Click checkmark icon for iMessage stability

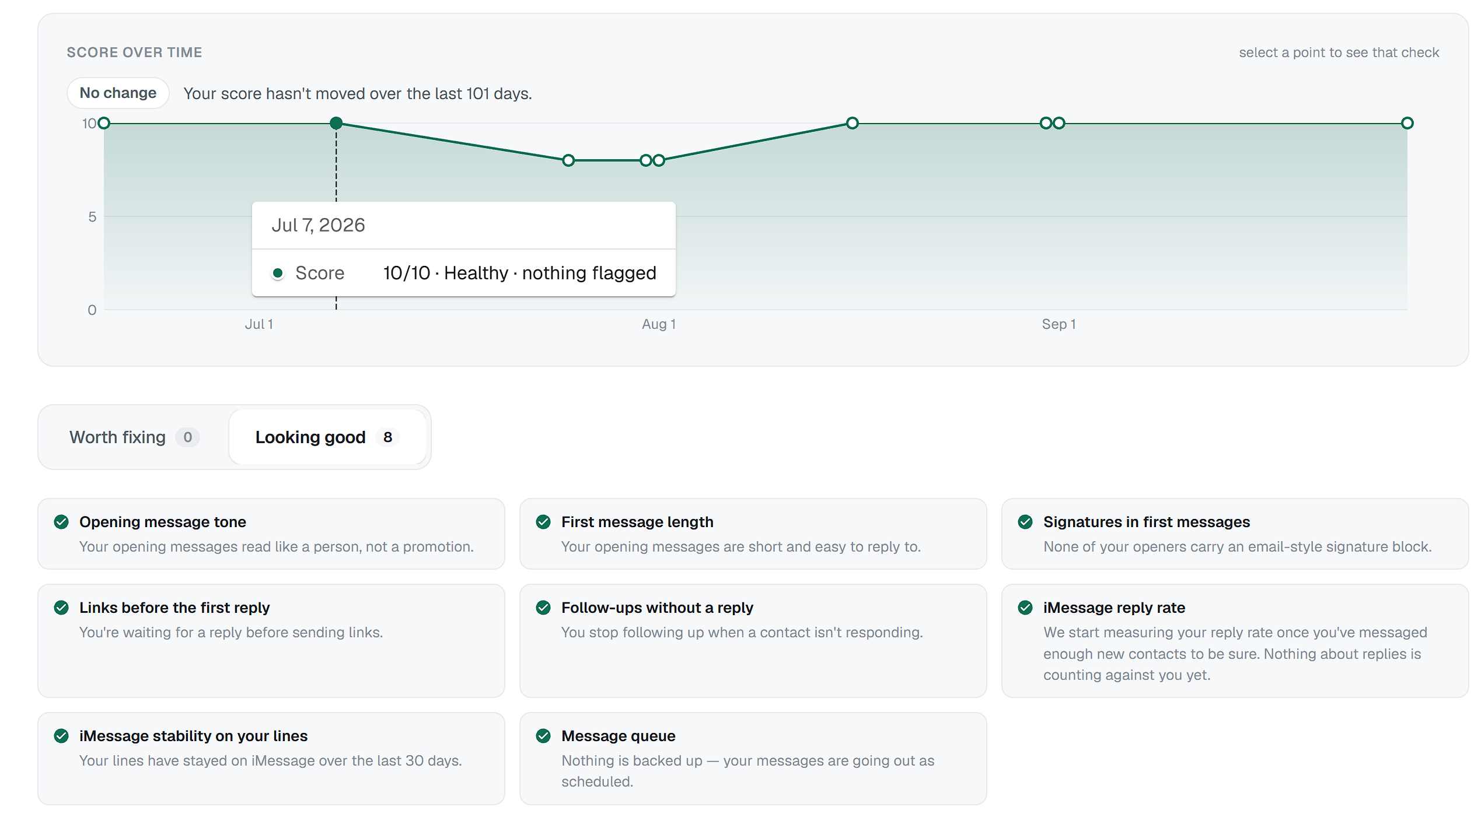61,736
